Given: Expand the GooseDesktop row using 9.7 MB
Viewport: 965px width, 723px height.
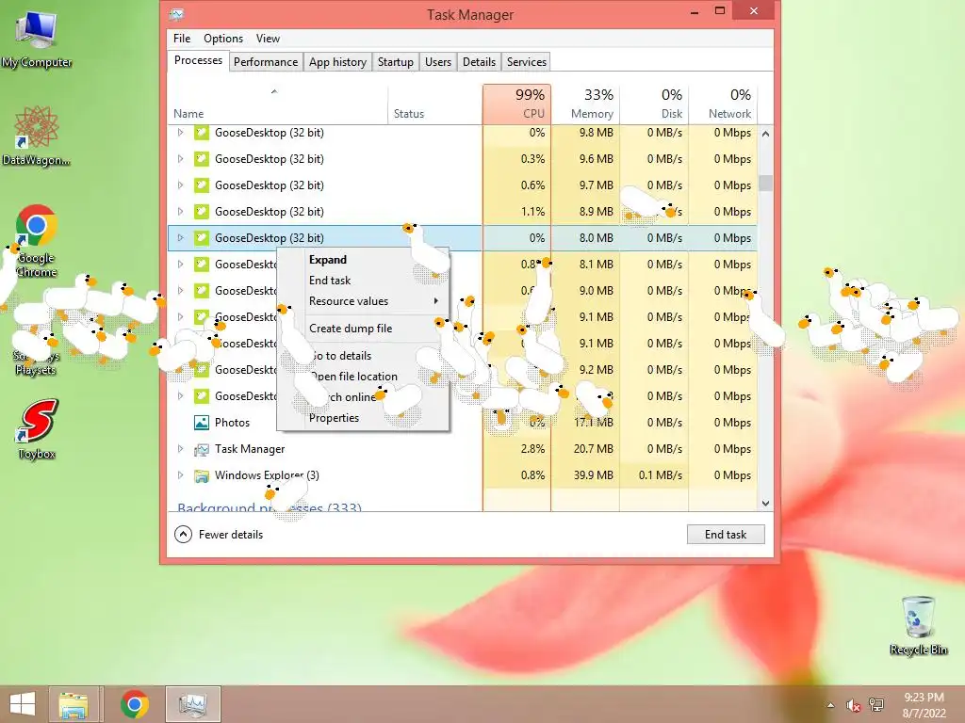Looking at the screenshot, I should [180, 185].
